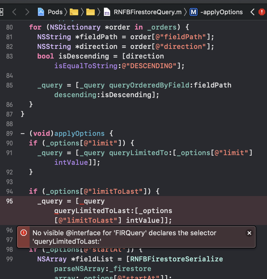Click the RNFBFirestoreQuery.m file icon

(106, 12)
